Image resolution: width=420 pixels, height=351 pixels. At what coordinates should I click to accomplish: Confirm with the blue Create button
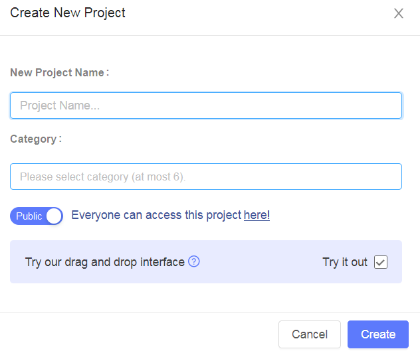[378, 334]
